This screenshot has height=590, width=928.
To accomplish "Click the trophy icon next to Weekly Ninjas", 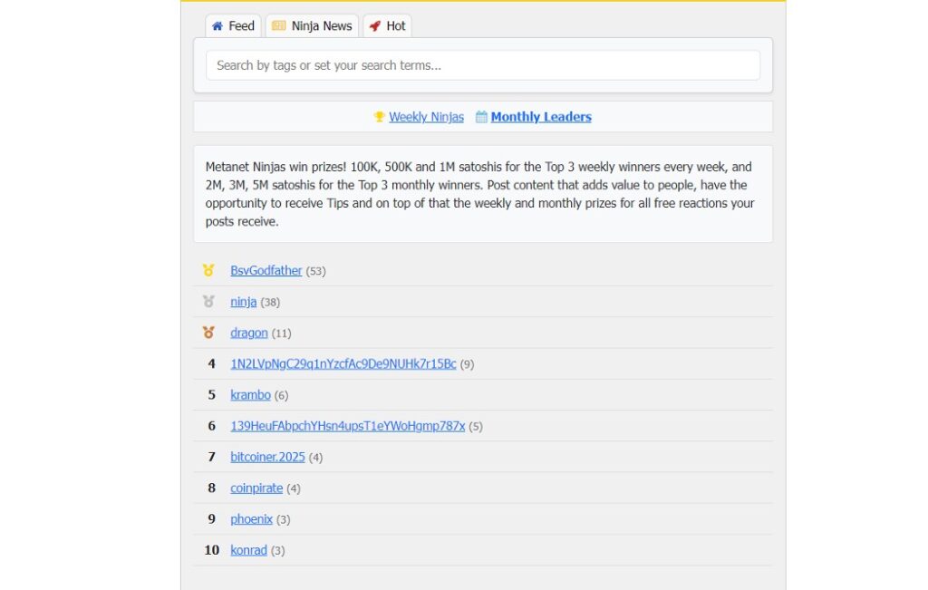I will click(x=380, y=117).
